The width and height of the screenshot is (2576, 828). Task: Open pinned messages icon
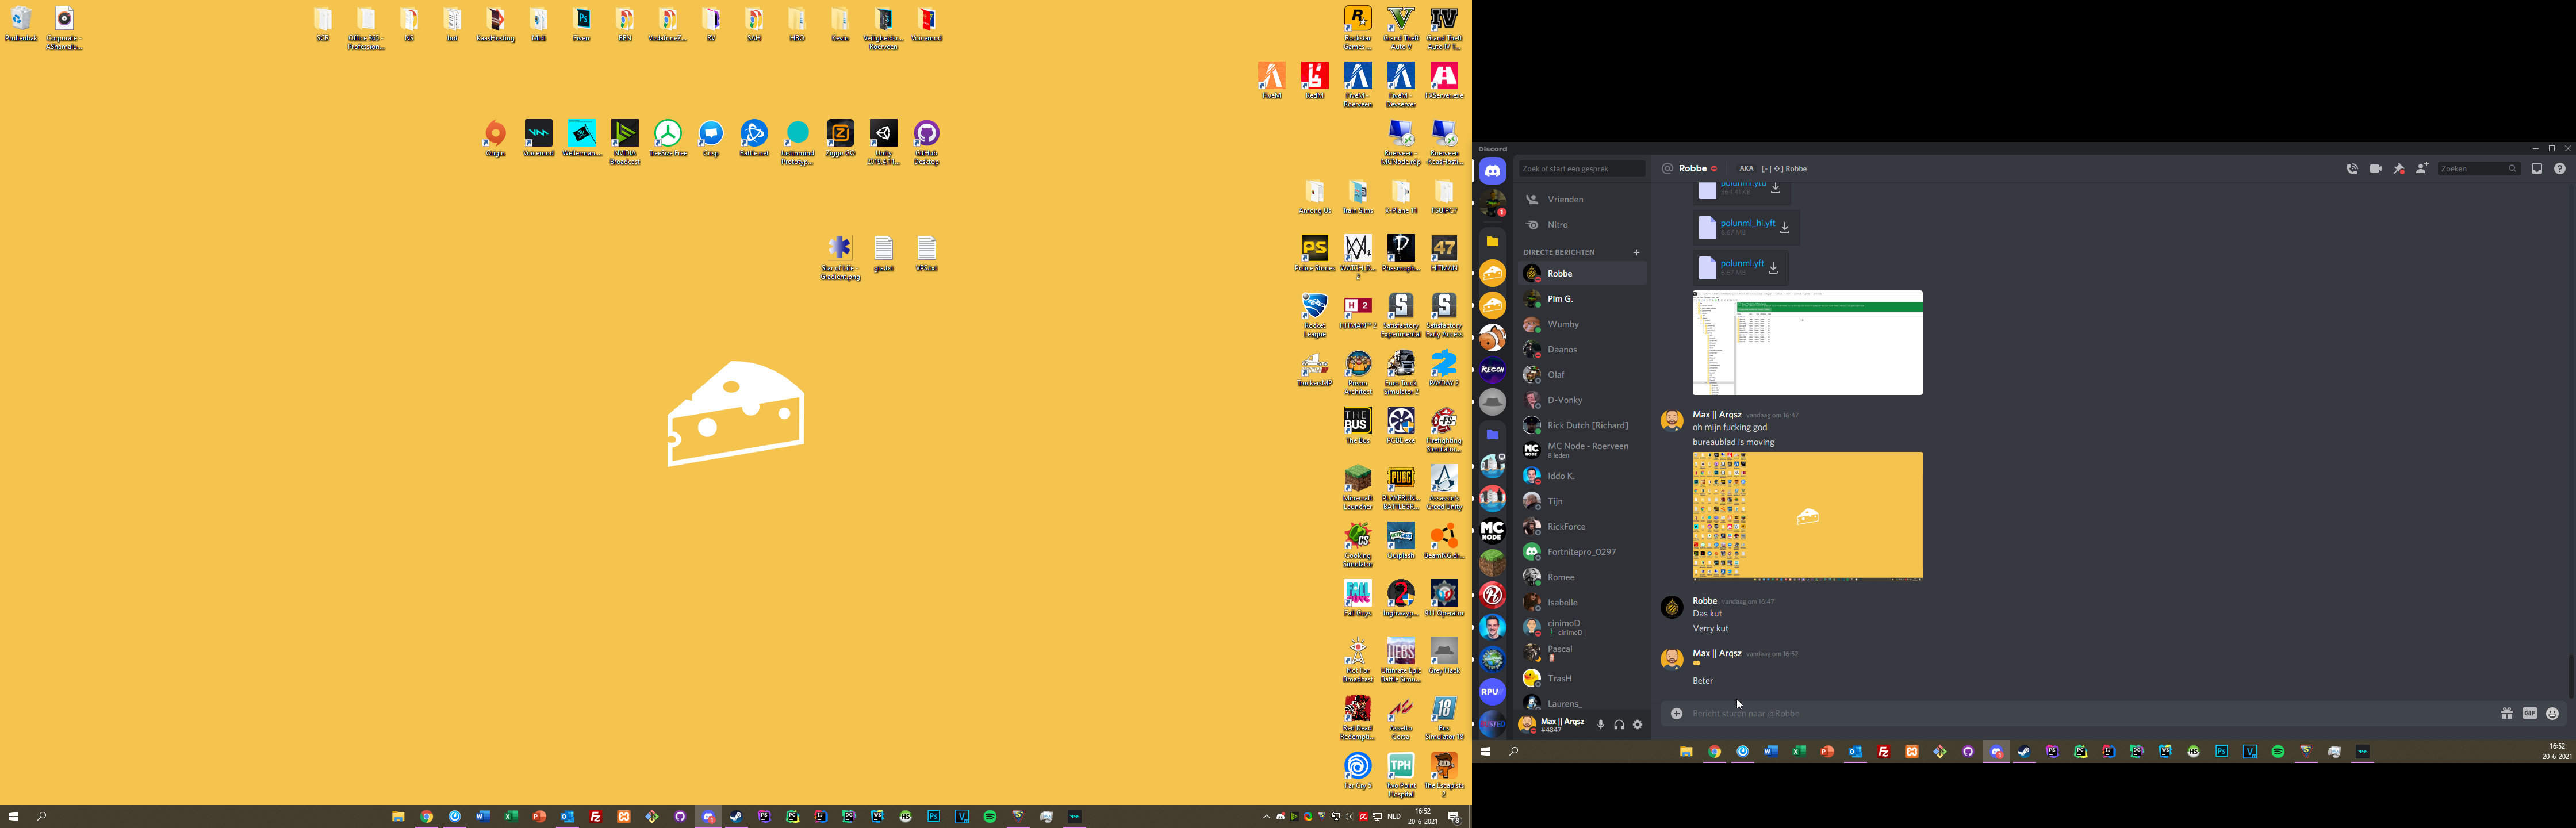pyautogui.click(x=2398, y=169)
